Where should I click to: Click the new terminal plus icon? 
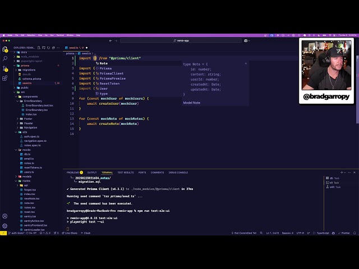pyautogui.click(x=342, y=173)
